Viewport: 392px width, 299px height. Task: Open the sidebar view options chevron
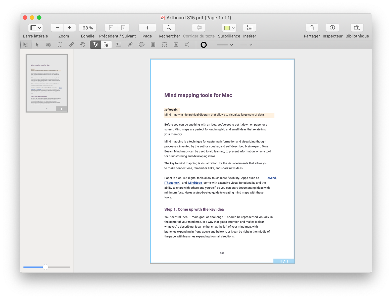(39, 28)
